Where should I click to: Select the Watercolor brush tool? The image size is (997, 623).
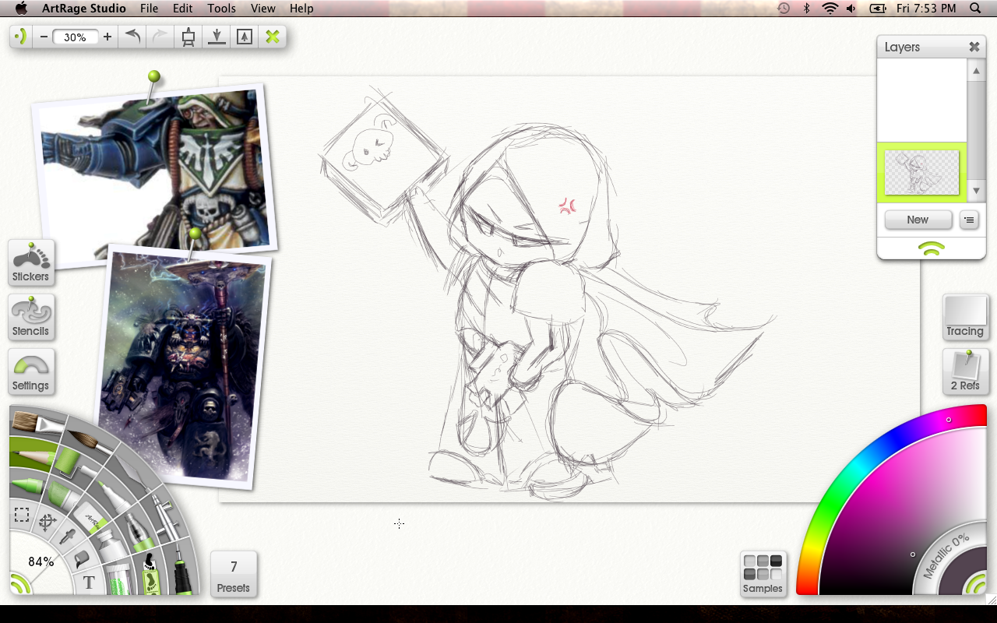pyautogui.click(x=90, y=442)
